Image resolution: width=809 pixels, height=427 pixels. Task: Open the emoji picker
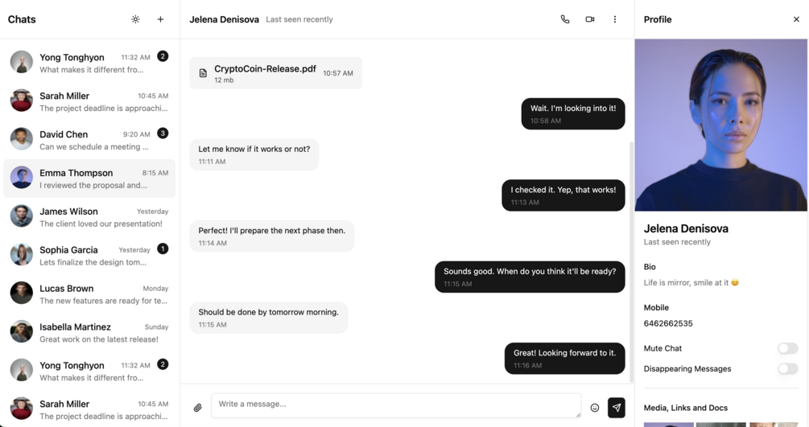595,408
